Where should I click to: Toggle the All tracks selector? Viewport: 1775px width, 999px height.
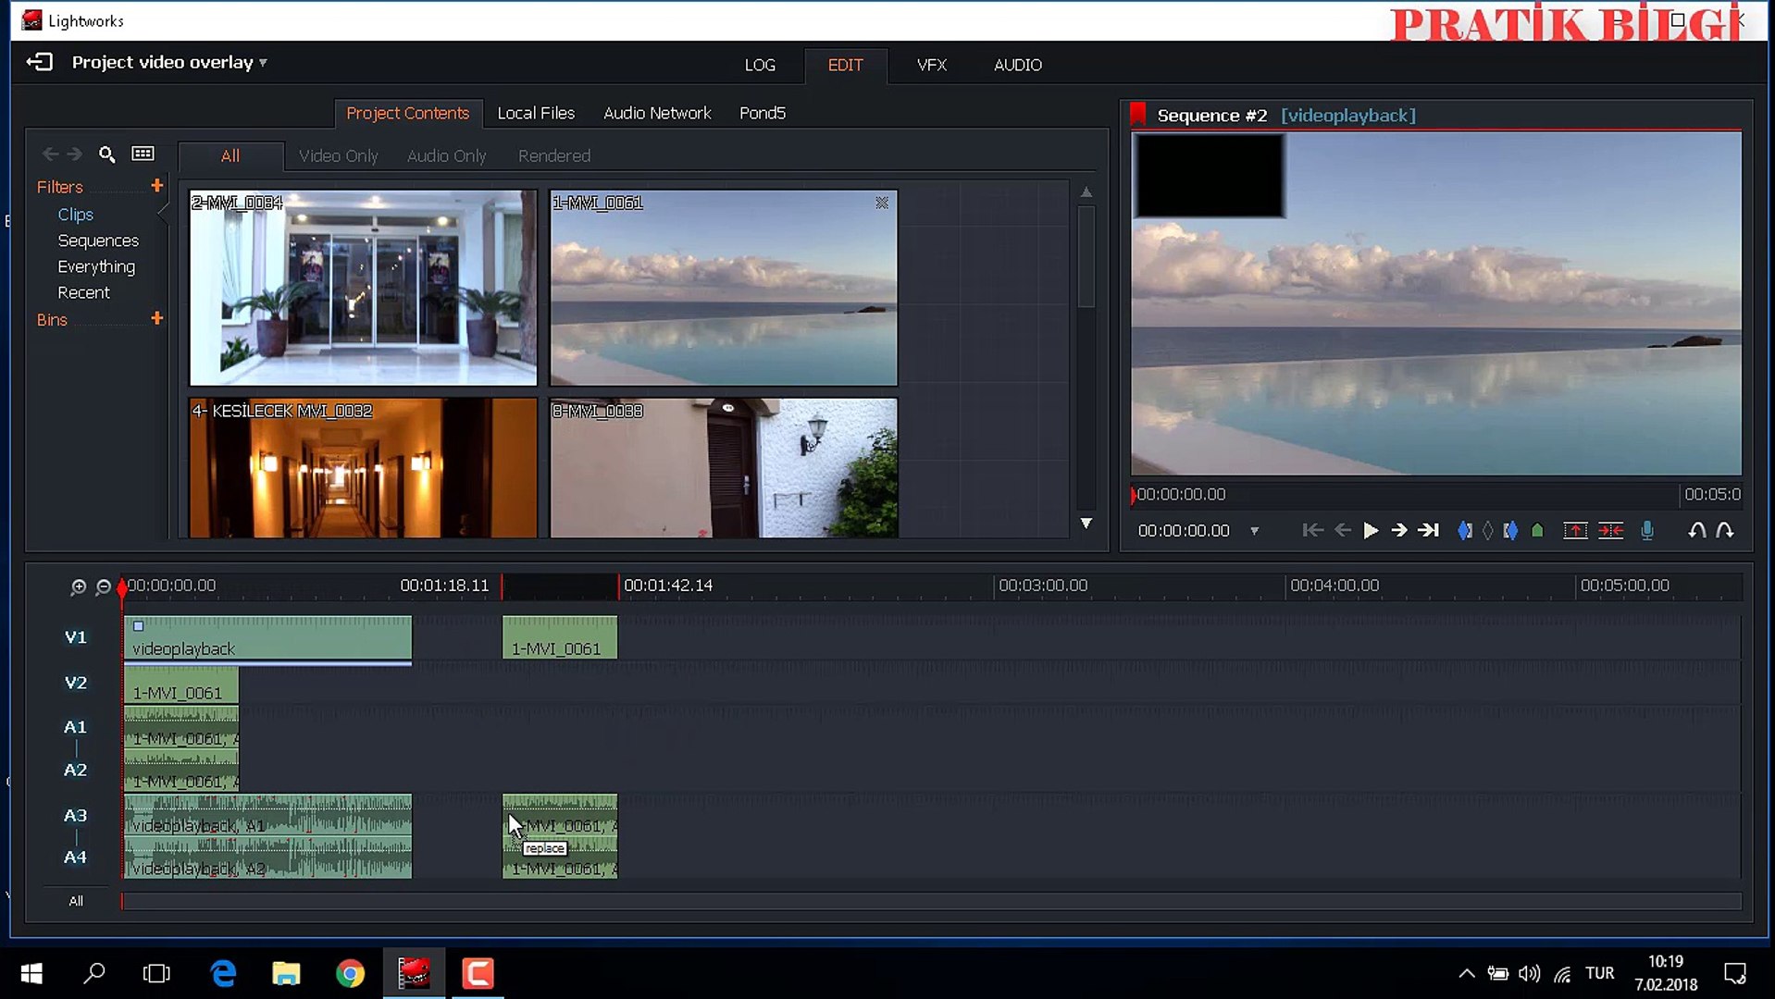tap(76, 901)
